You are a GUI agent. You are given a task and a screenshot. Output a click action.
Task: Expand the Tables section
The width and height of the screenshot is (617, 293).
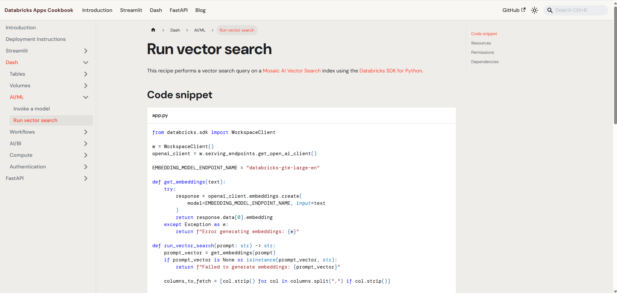(x=85, y=74)
